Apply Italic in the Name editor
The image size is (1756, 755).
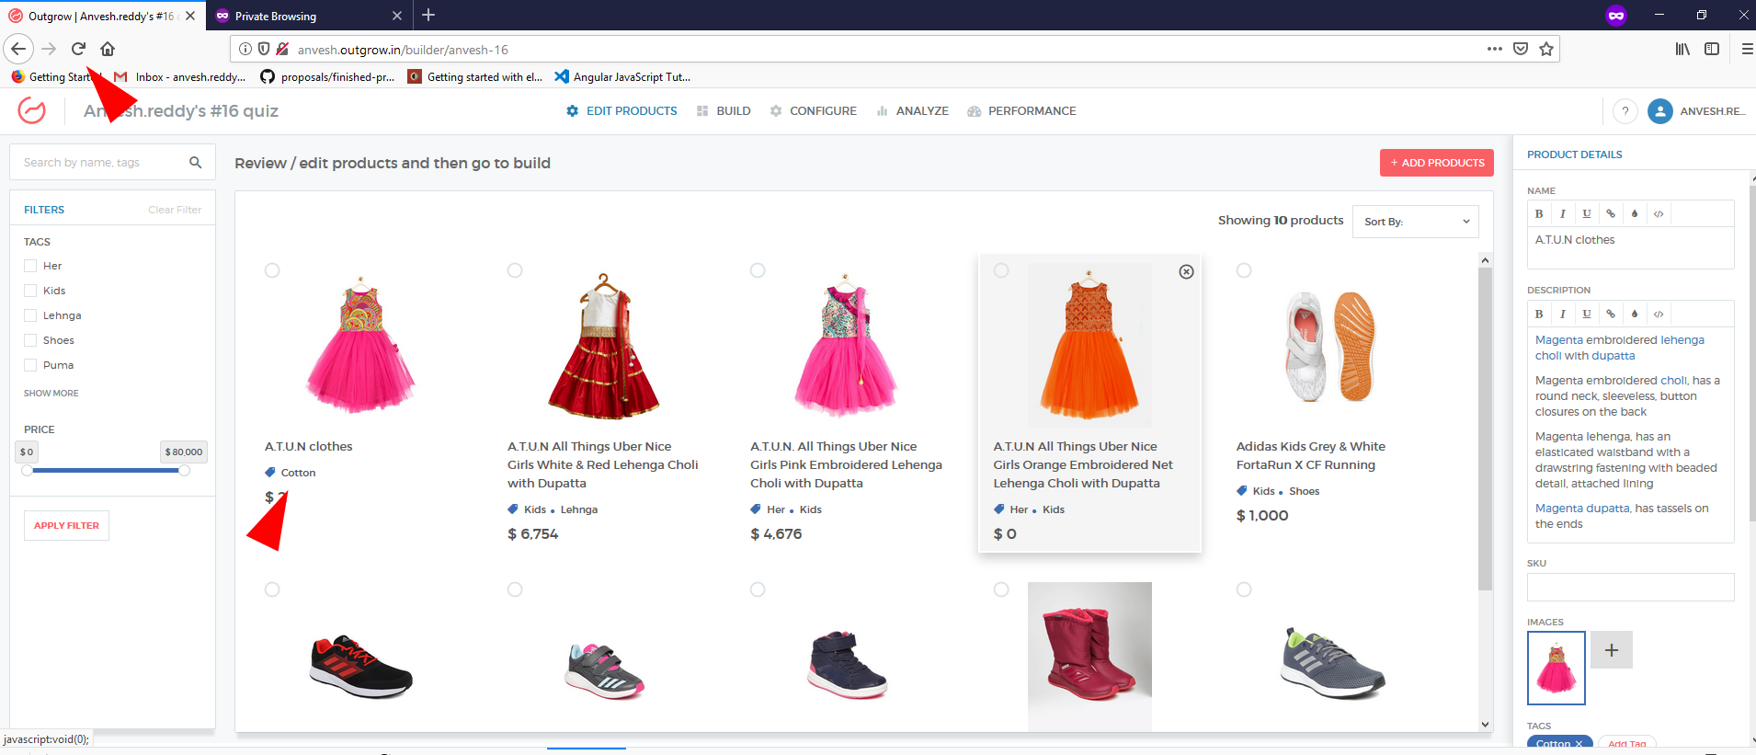tap(1563, 213)
